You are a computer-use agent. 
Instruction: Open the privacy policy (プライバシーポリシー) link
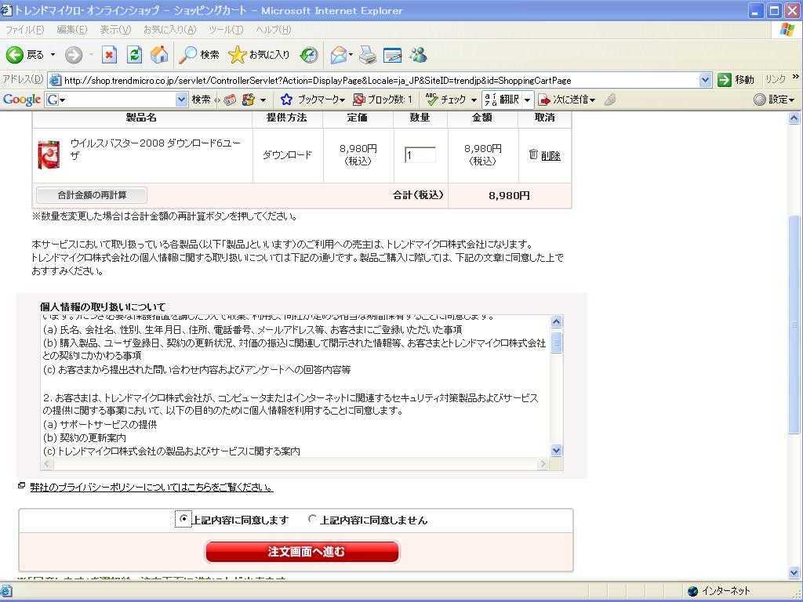click(x=151, y=487)
